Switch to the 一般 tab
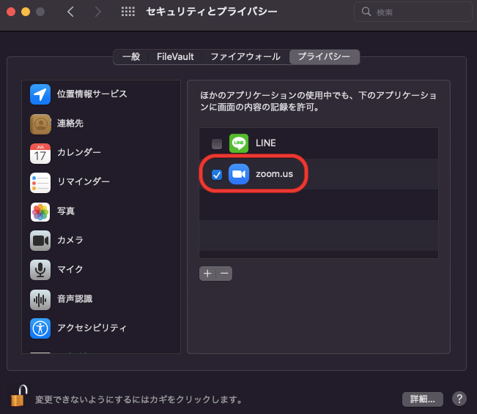This screenshot has height=414, width=477. tap(130, 56)
